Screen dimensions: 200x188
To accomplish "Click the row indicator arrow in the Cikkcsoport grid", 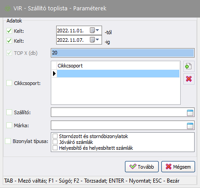I will (x=54, y=73).
